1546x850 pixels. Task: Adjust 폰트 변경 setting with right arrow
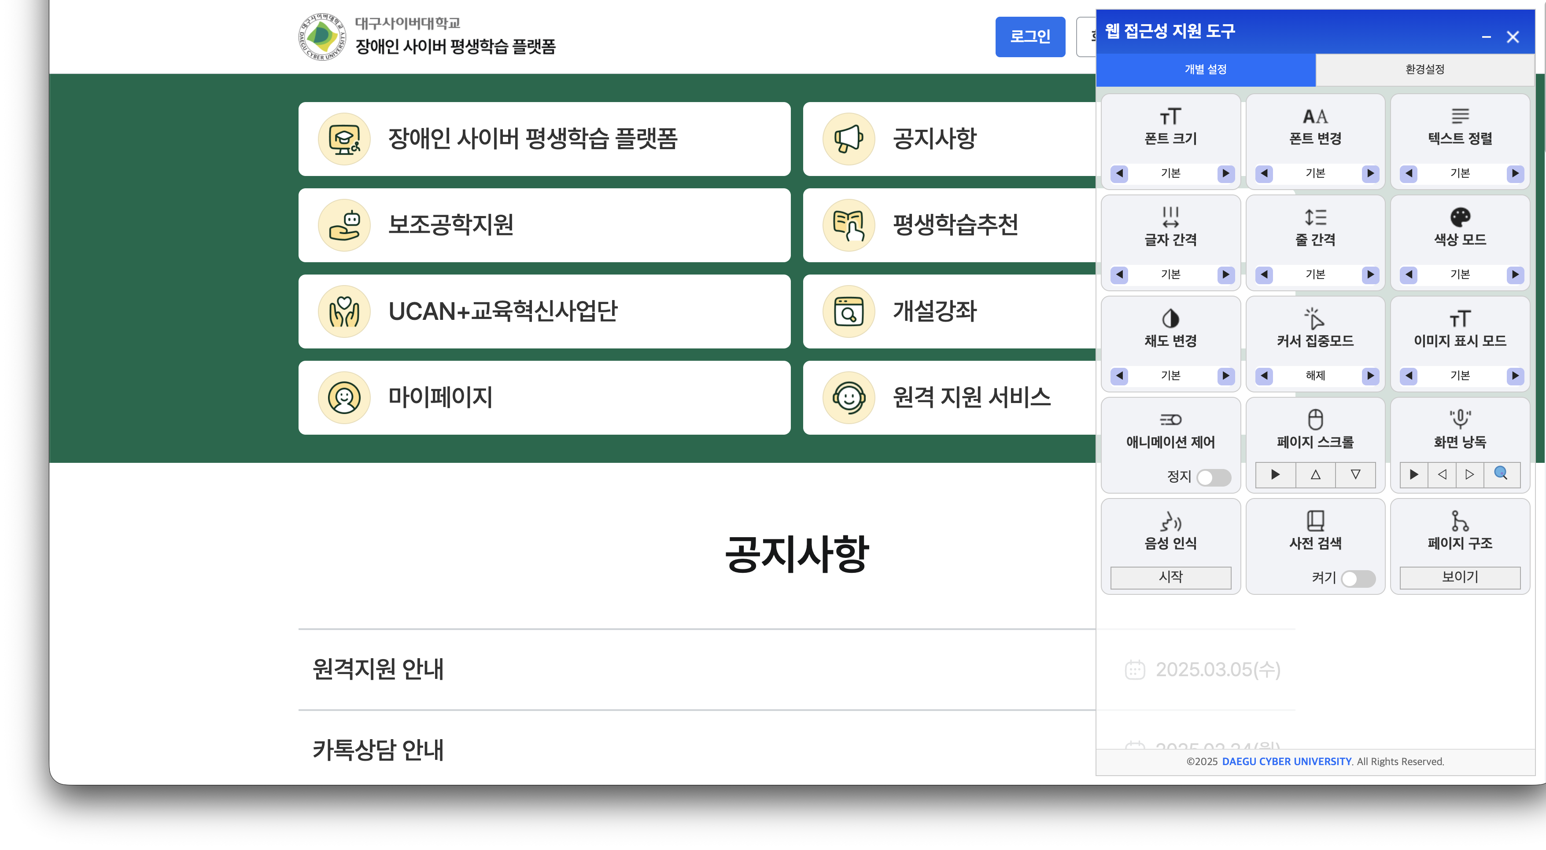[1370, 174]
